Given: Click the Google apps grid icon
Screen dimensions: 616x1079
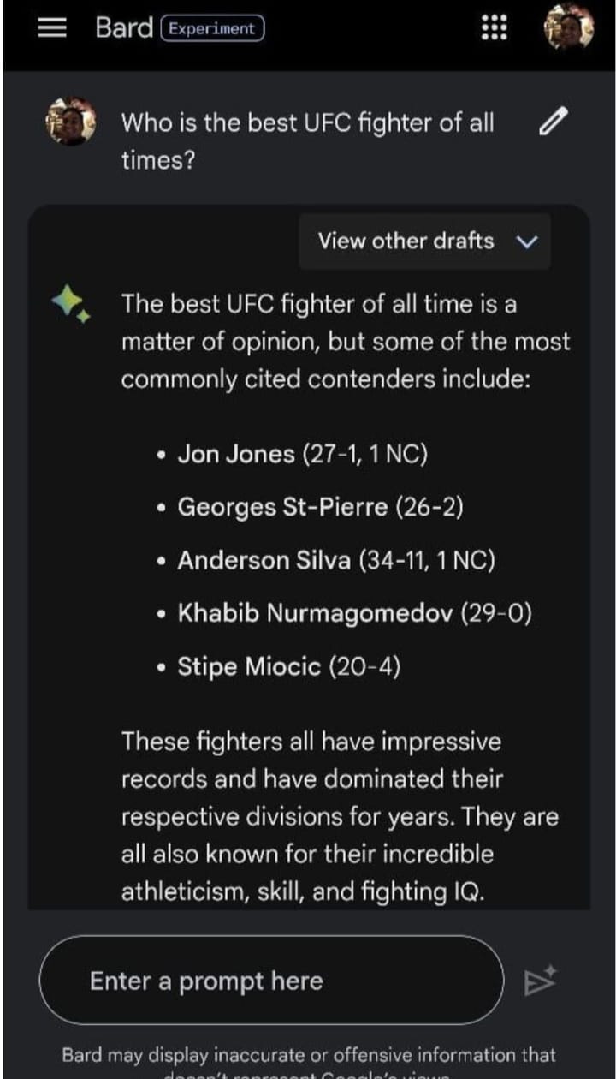Looking at the screenshot, I should click(495, 27).
